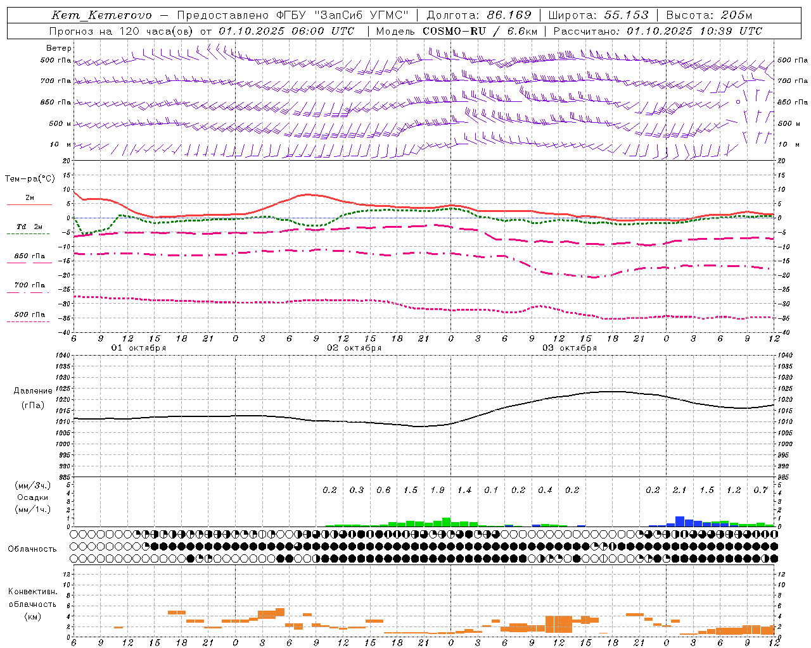Click the 02 октября date label
The image size is (811, 648).
(x=354, y=348)
